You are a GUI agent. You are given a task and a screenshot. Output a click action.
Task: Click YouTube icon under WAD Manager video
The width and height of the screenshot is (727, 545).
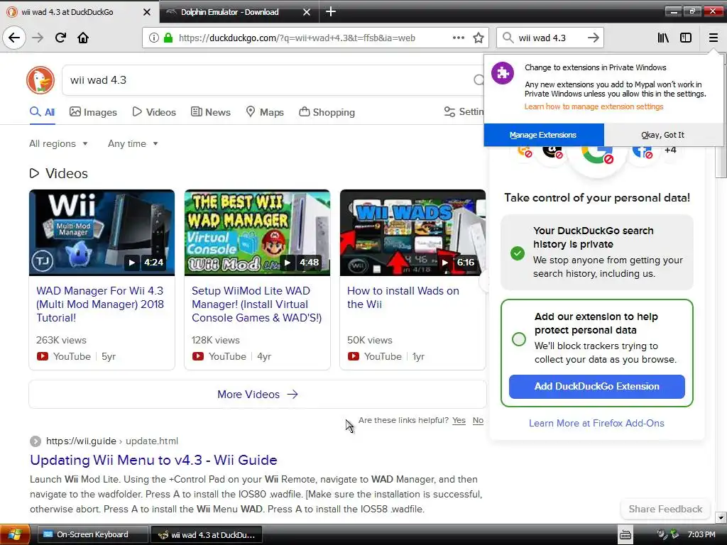pyautogui.click(x=42, y=356)
